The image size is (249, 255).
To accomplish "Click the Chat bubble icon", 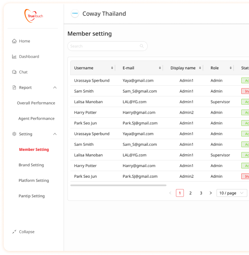I will (14, 72).
